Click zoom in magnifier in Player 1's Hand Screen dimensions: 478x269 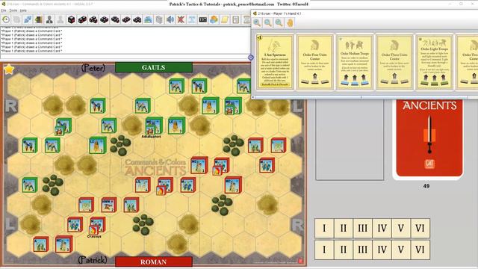coord(257,22)
